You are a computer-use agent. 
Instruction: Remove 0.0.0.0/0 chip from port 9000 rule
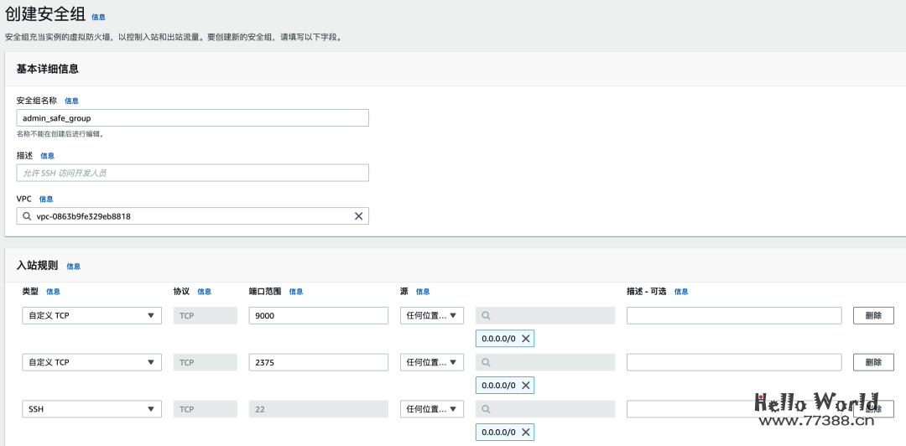526,339
